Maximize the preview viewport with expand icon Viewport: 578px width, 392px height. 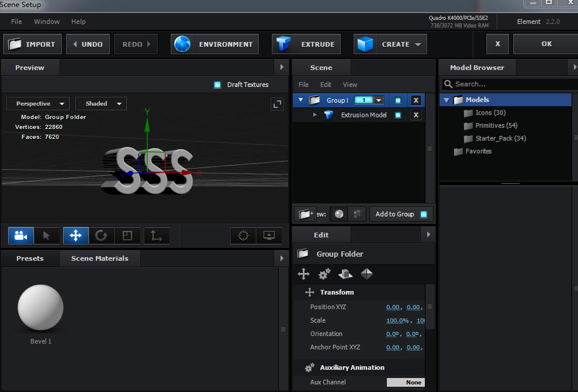click(x=277, y=104)
